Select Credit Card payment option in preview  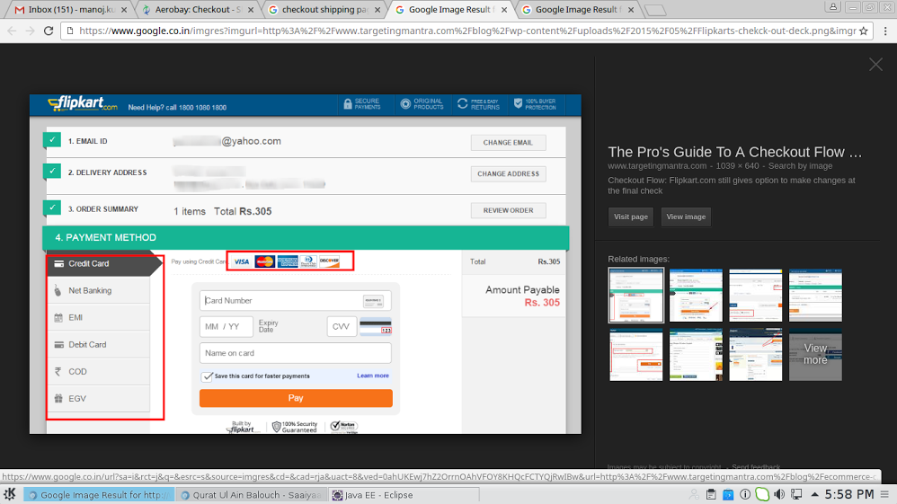tap(99, 264)
